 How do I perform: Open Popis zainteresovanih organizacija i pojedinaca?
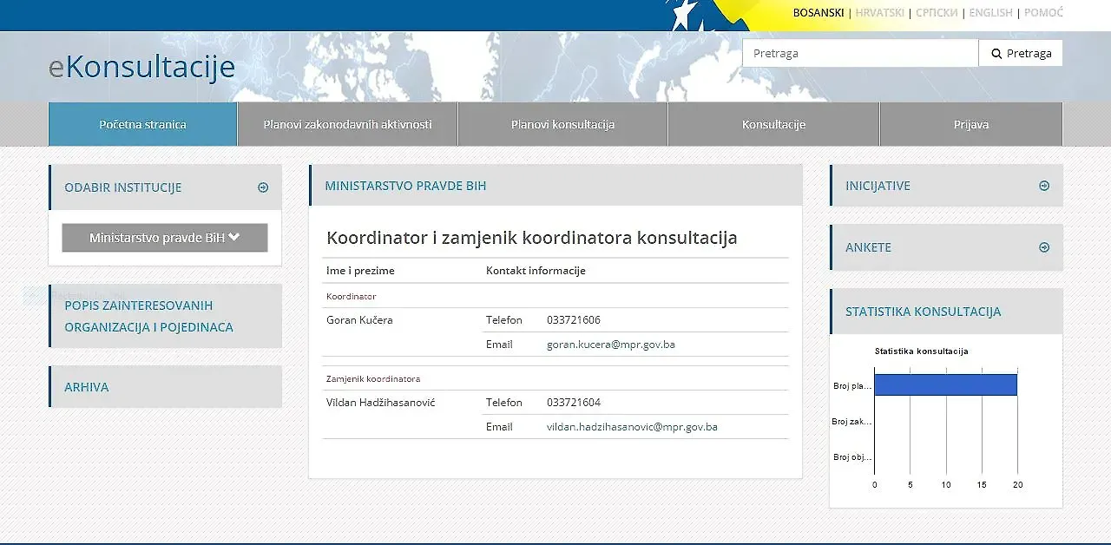point(165,316)
